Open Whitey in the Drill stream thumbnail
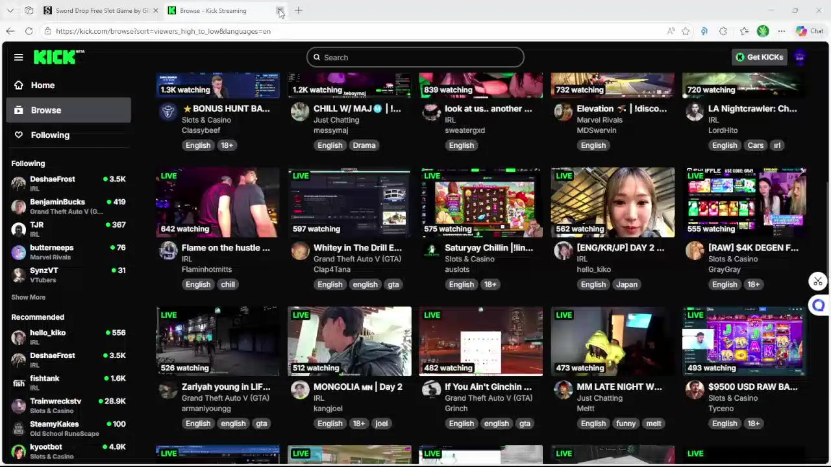 (349, 202)
